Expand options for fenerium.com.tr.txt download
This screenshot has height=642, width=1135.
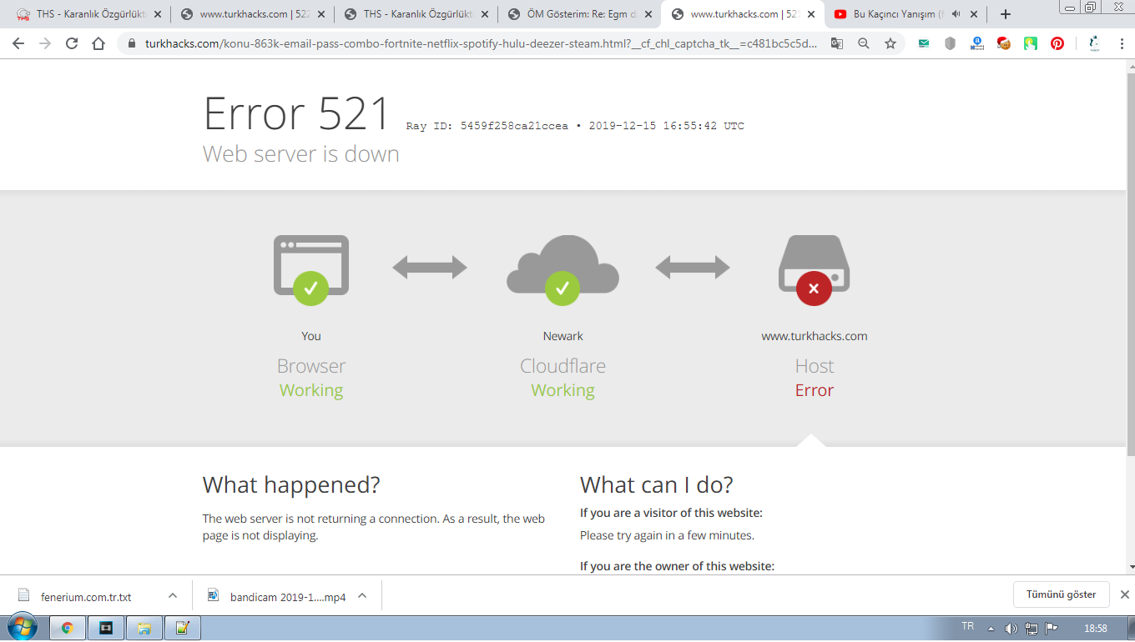173,595
